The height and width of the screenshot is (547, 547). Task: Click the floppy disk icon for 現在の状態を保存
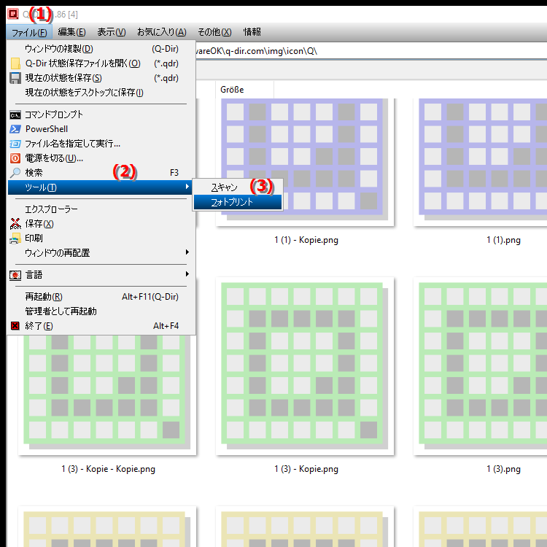click(15, 78)
